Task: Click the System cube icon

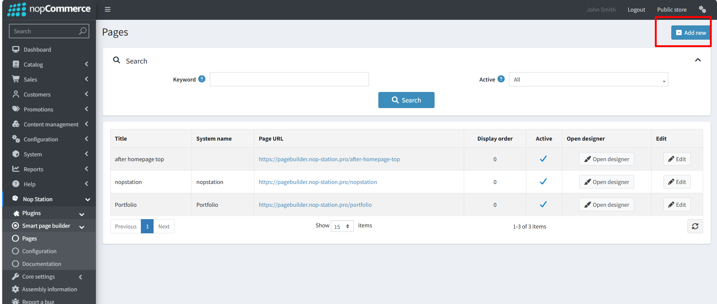Action: tap(16, 154)
